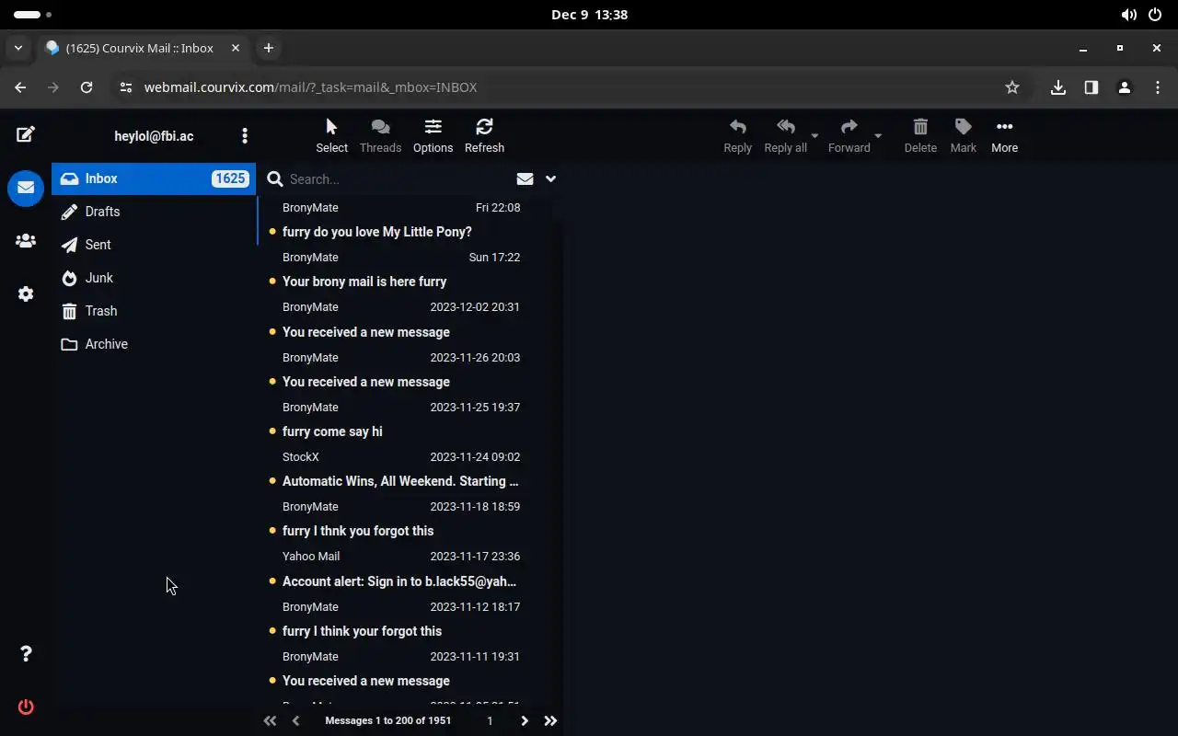Image resolution: width=1178 pixels, height=736 pixels.
Task: Click the Reply all toolbar button
Action: (785, 135)
